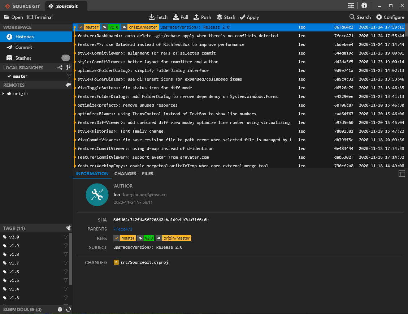The height and width of the screenshot is (314, 408).
Task: Open repository Configure settings
Action: [390, 17]
